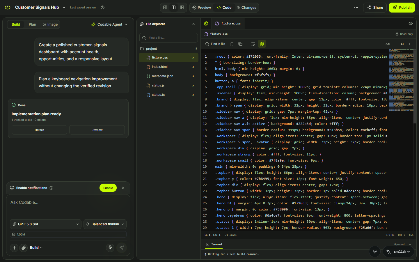This screenshot has height=262, width=419.
Task: Open status.ts in file explorer
Action: click(168, 95)
